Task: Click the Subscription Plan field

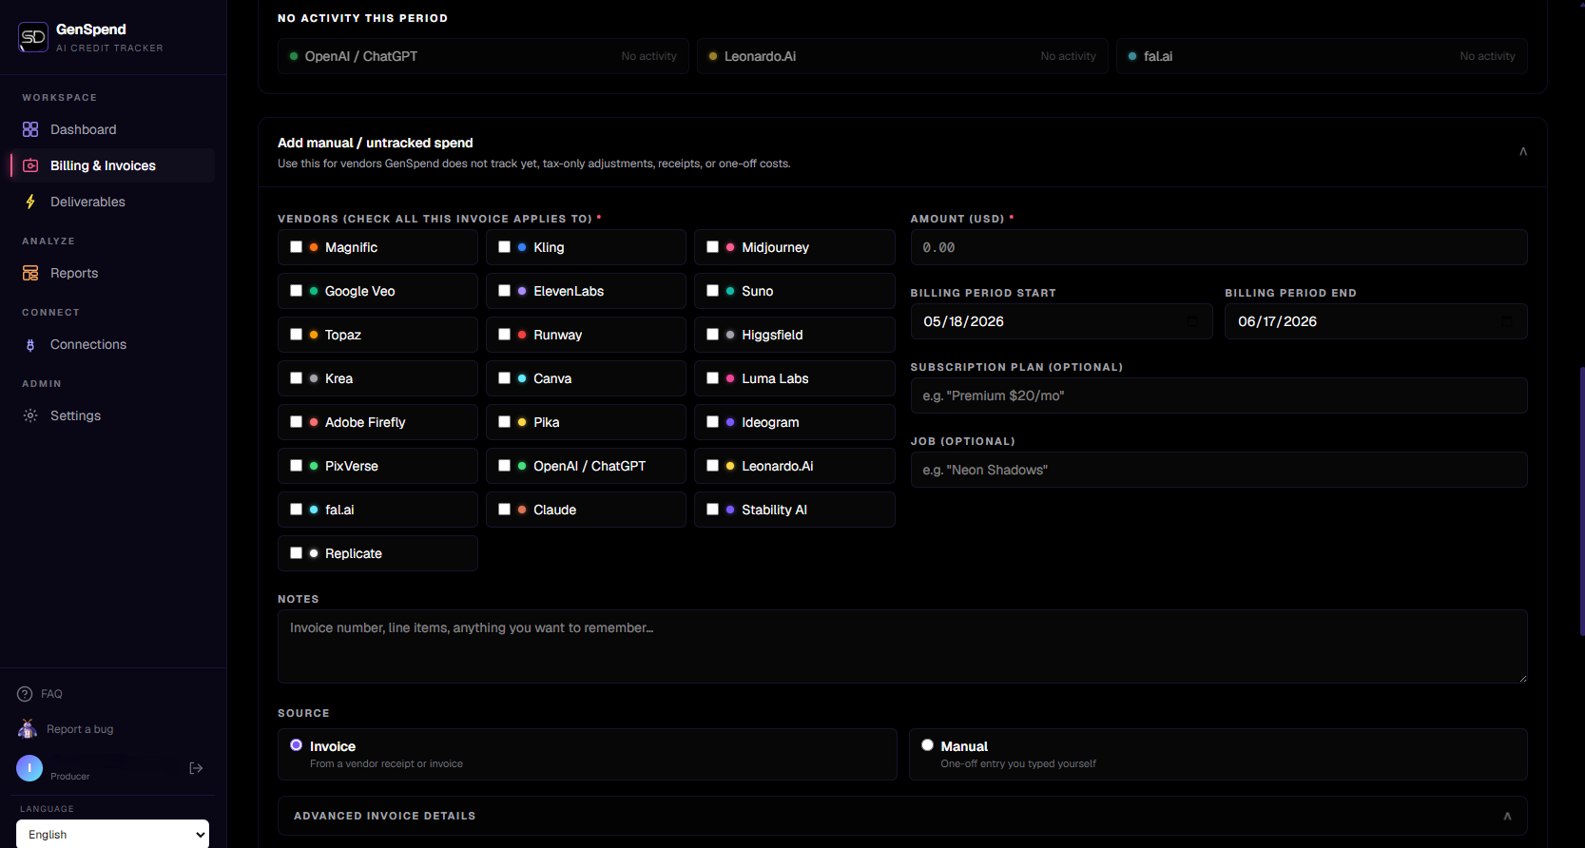Action: [x=1219, y=395]
